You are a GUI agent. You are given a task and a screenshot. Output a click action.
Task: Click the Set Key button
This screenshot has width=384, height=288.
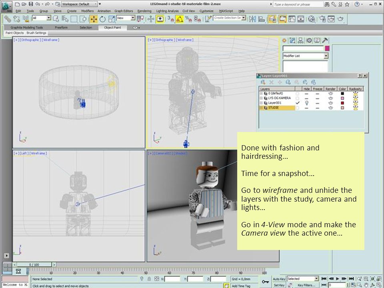click(279, 285)
